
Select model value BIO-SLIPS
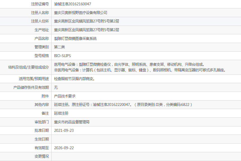pyautogui.click(x=62, y=56)
